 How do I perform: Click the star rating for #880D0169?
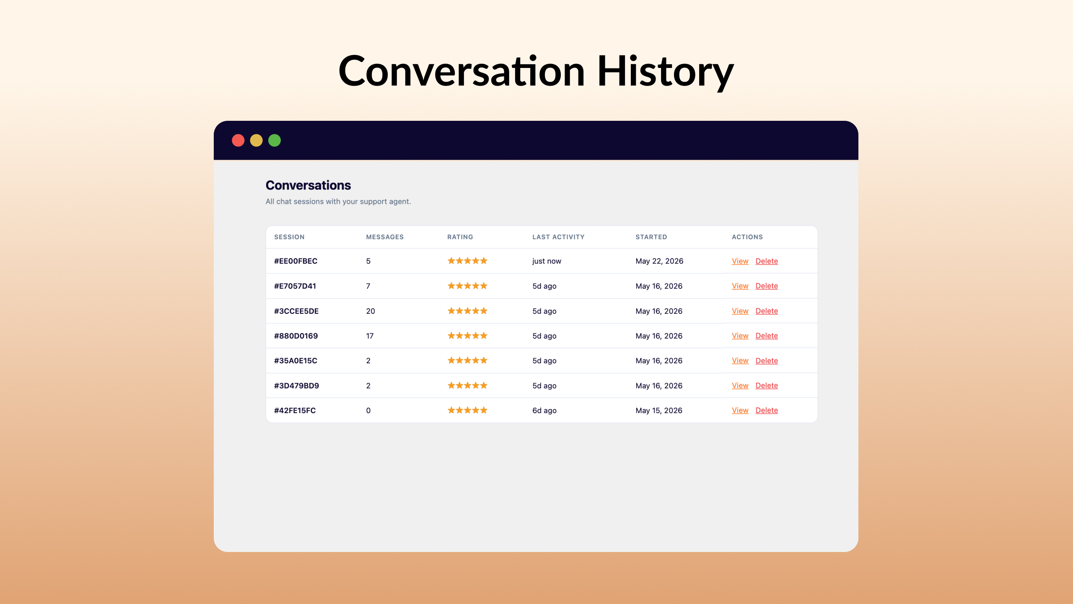click(x=467, y=336)
